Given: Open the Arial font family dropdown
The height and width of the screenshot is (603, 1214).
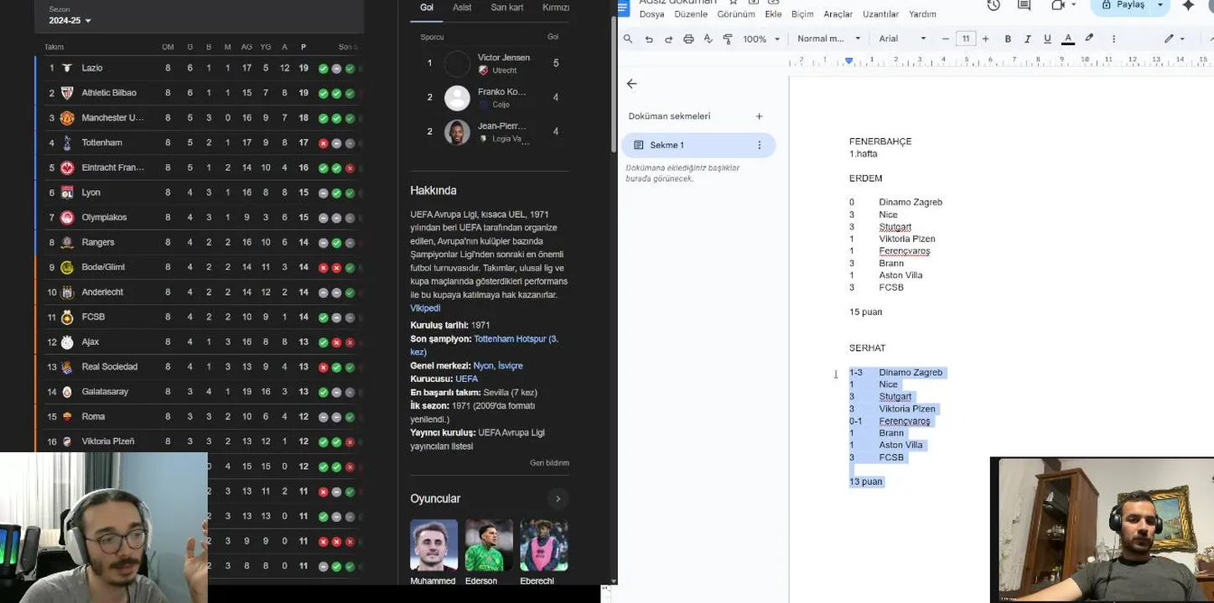Looking at the screenshot, I should coord(902,39).
